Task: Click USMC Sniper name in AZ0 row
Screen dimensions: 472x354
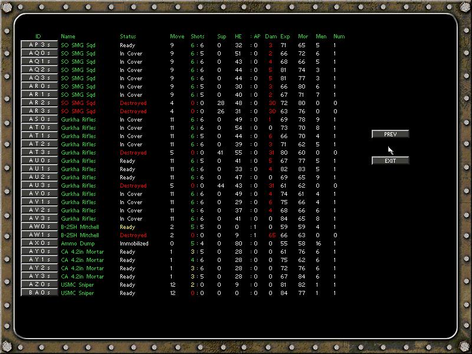Action: pos(77,285)
